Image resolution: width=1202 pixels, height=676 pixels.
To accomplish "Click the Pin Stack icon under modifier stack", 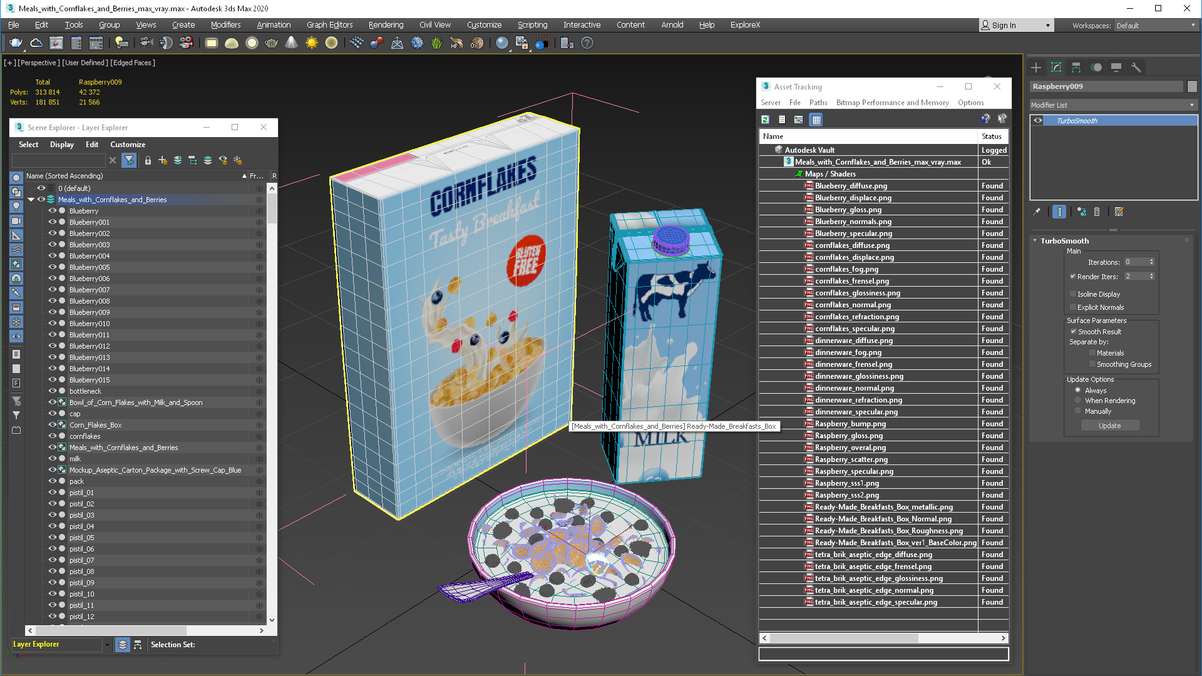I will coord(1037,212).
